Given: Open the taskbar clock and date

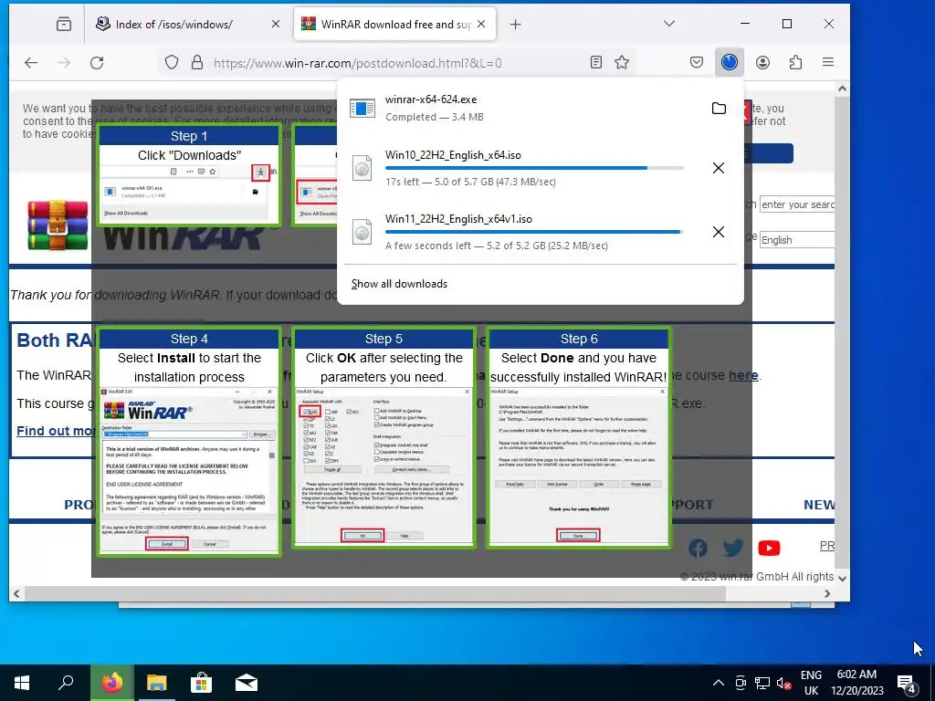Looking at the screenshot, I should (856, 683).
